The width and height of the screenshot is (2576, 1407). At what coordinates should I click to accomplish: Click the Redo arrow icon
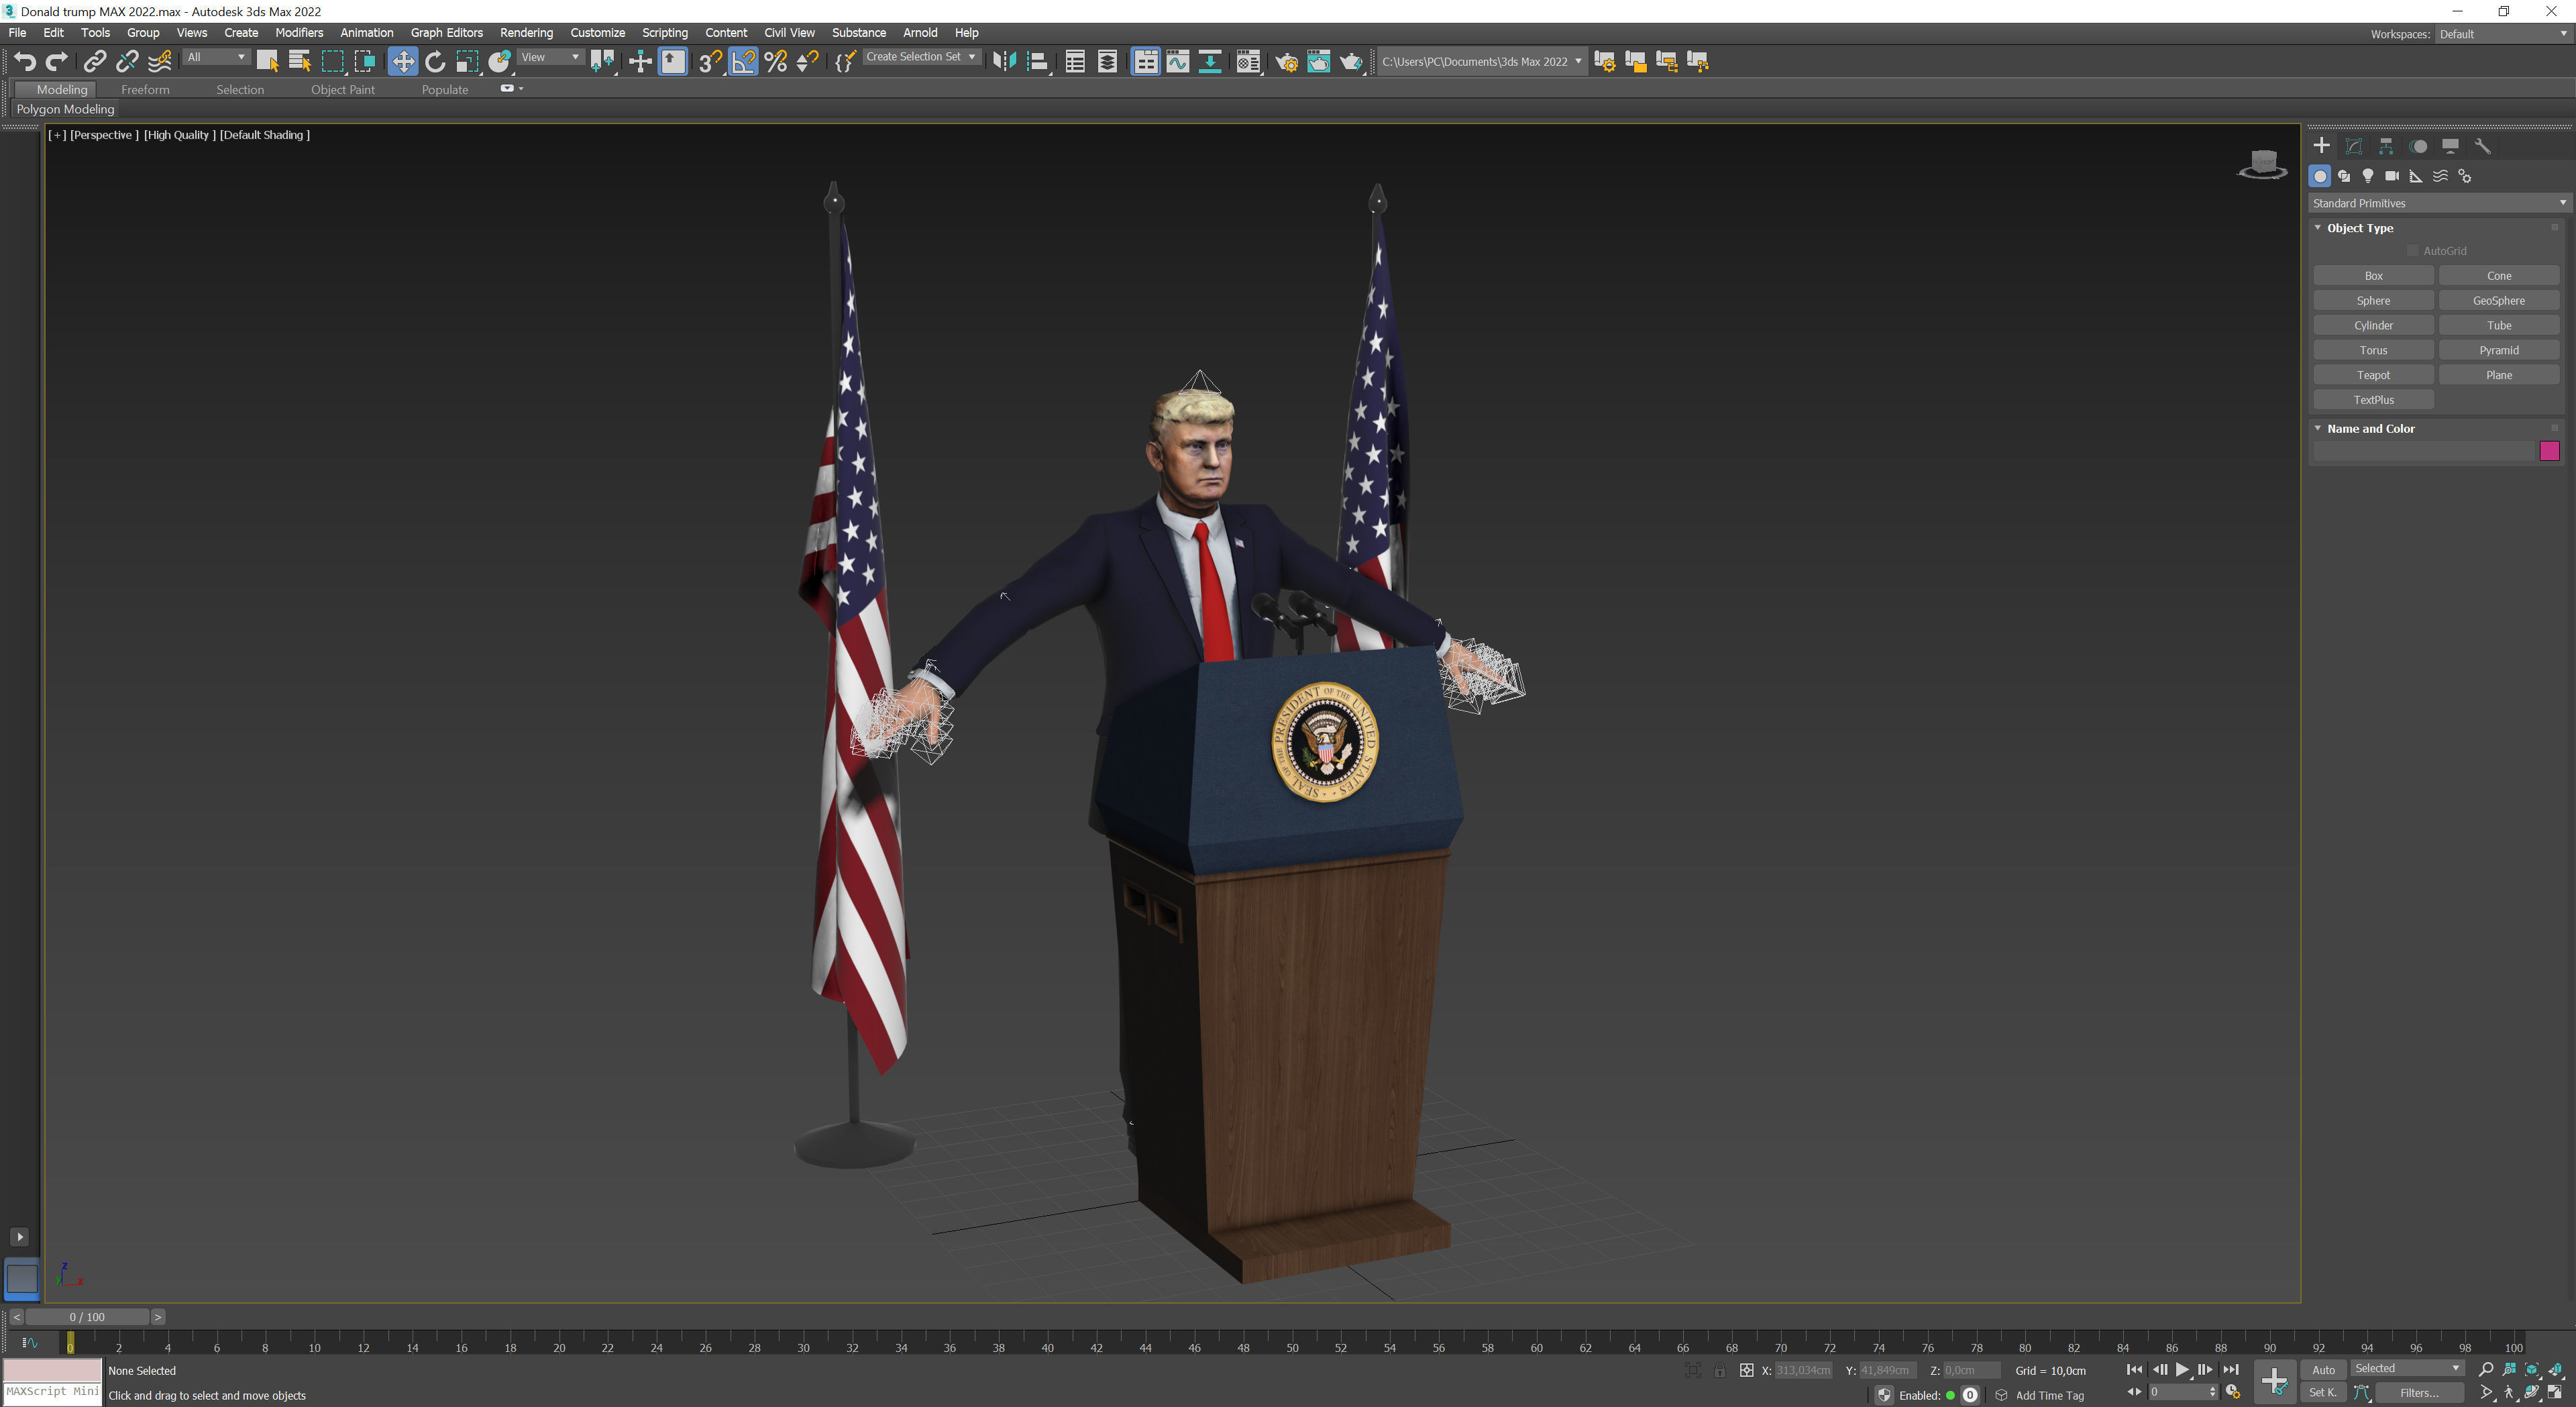click(57, 62)
